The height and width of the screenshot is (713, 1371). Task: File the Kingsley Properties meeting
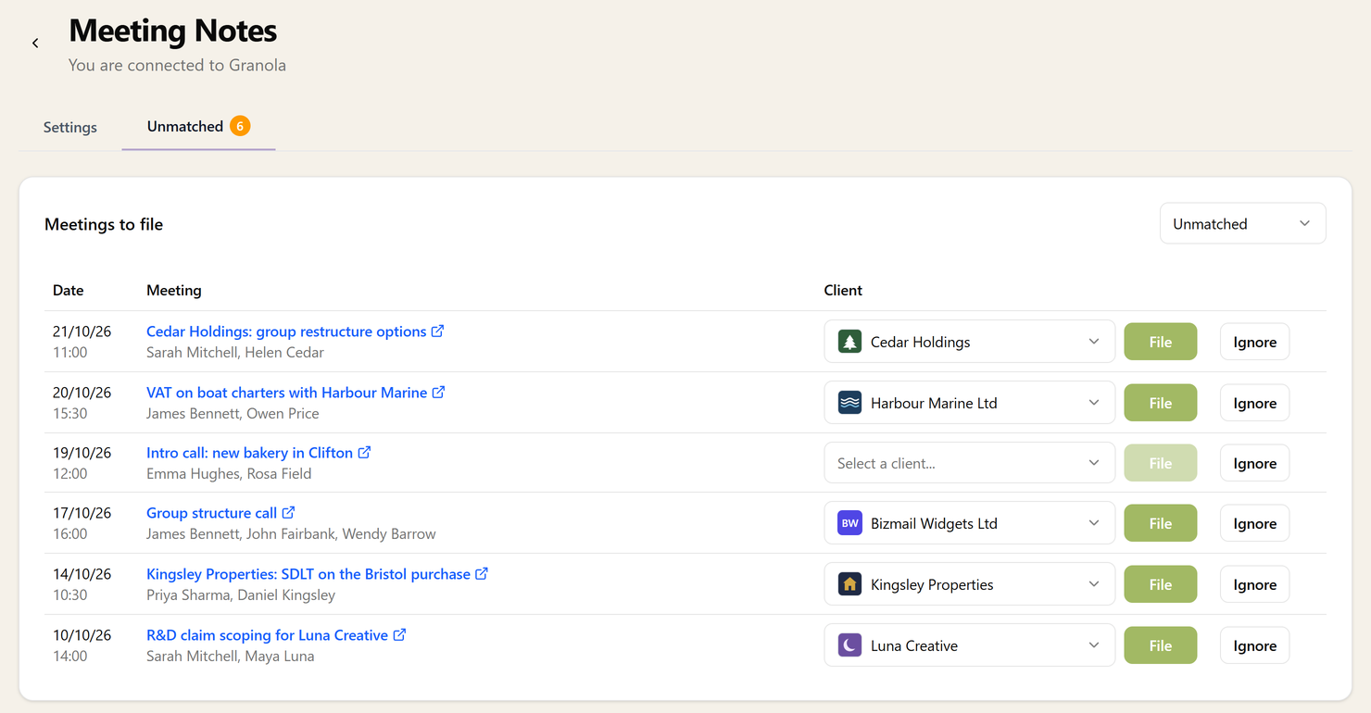[x=1161, y=584]
